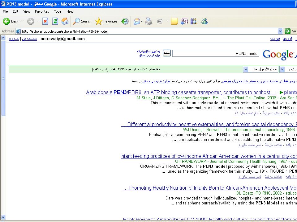Click the green Back arrow button
297x222 pixels.
tap(6, 21)
